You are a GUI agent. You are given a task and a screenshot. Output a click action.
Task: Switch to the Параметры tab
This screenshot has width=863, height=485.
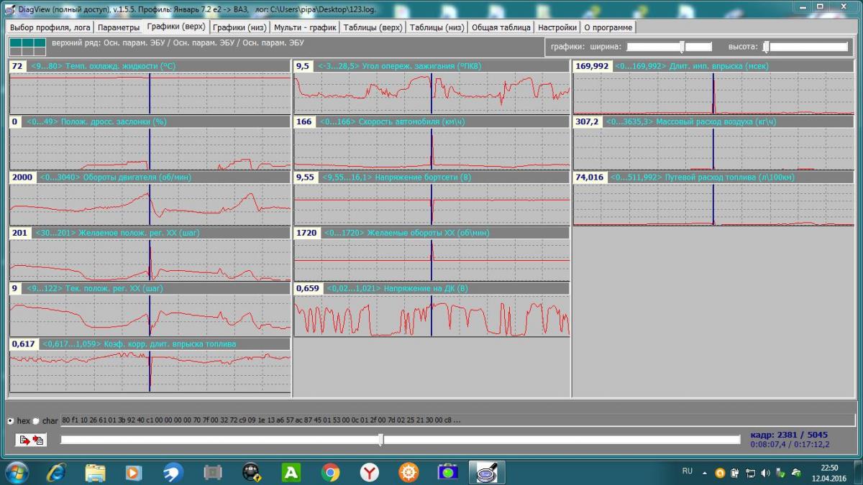point(119,27)
